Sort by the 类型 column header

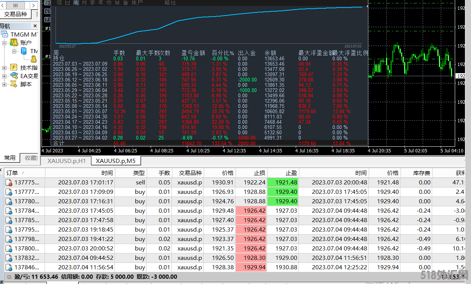131,173
